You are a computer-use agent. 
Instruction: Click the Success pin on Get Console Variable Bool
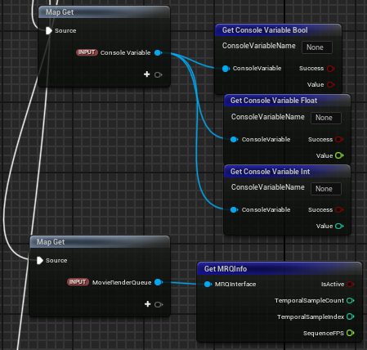(x=331, y=69)
